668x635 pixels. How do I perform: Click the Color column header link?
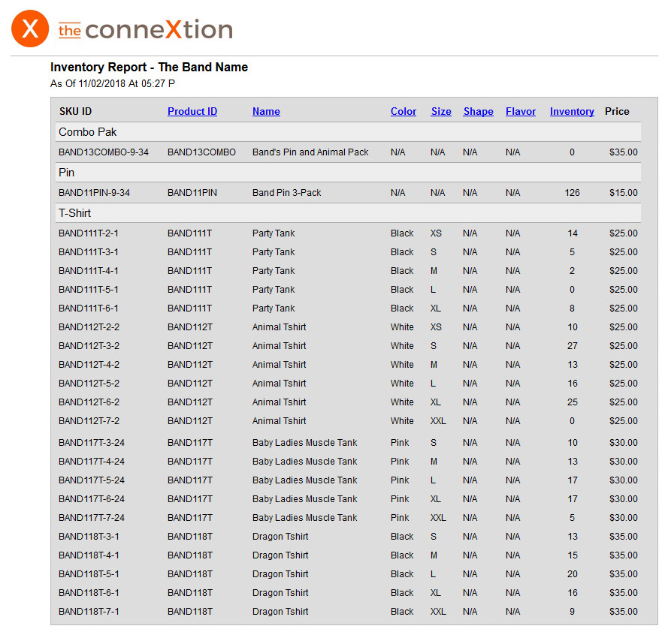tap(404, 112)
